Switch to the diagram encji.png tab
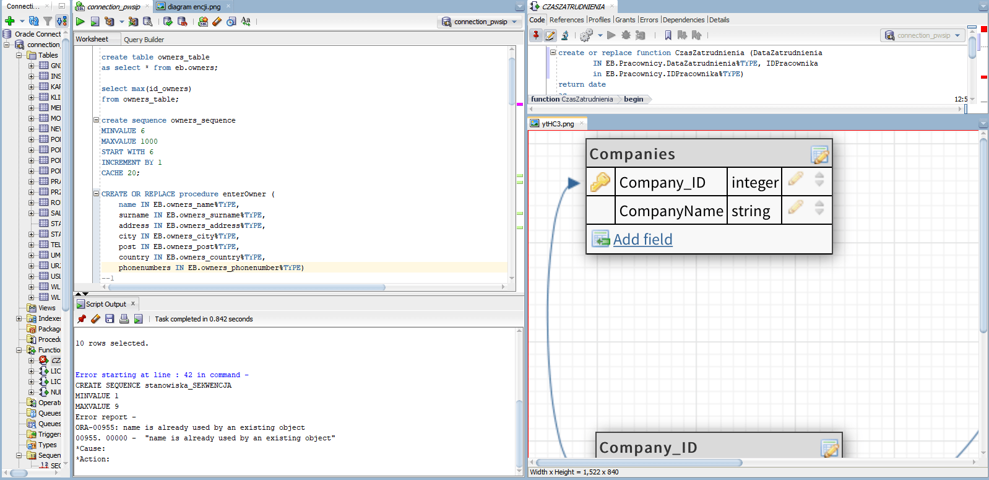Screen dimensions: 989x480 click(194, 7)
